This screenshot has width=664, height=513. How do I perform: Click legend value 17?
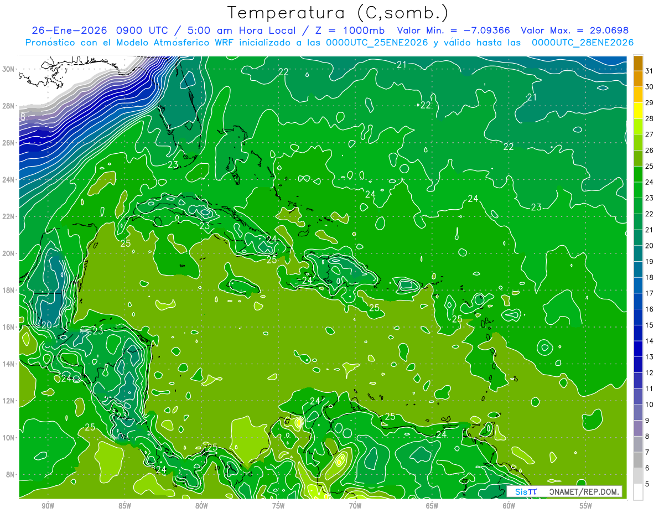650,293
